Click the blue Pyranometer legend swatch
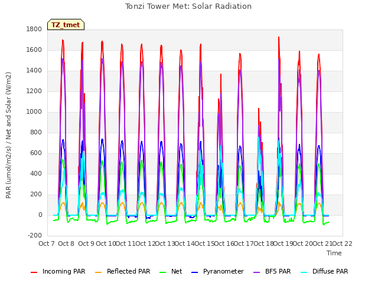378x283 pixels. (x=194, y=272)
